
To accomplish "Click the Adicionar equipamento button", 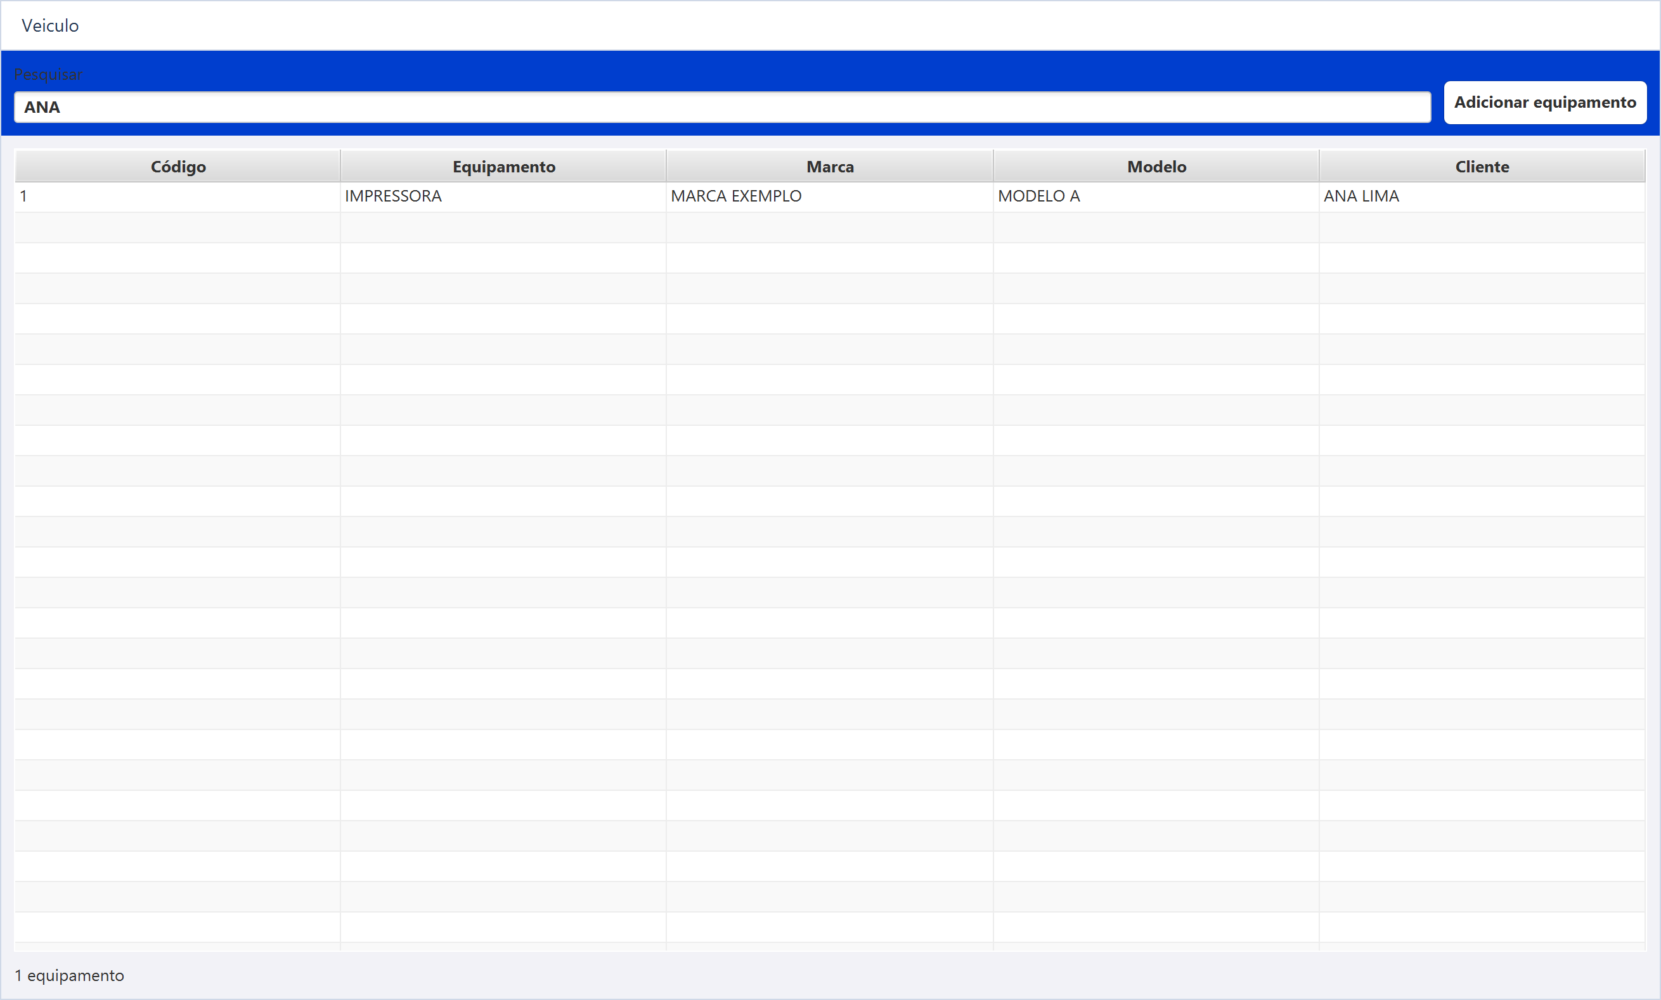I will (1544, 103).
